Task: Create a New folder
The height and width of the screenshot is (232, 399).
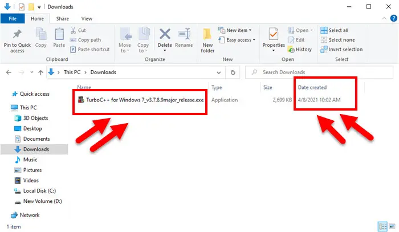Action: [x=207, y=40]
